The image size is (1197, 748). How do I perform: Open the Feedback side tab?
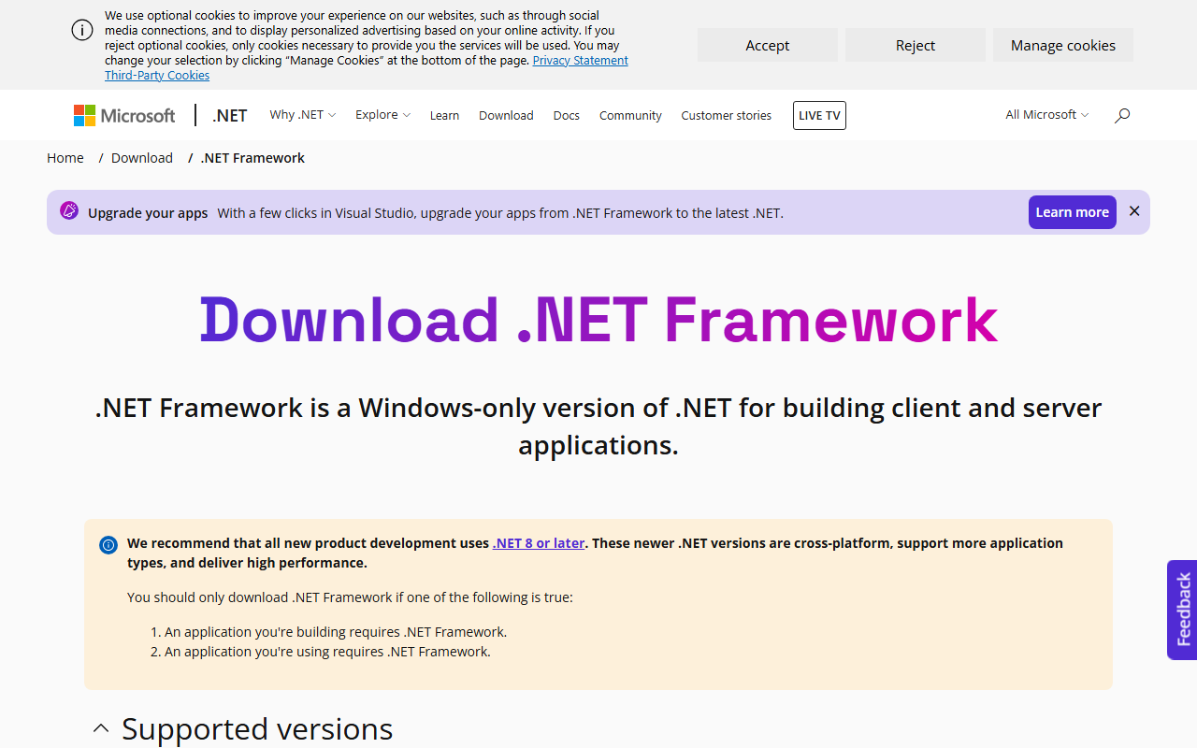tap(1182, 610)
